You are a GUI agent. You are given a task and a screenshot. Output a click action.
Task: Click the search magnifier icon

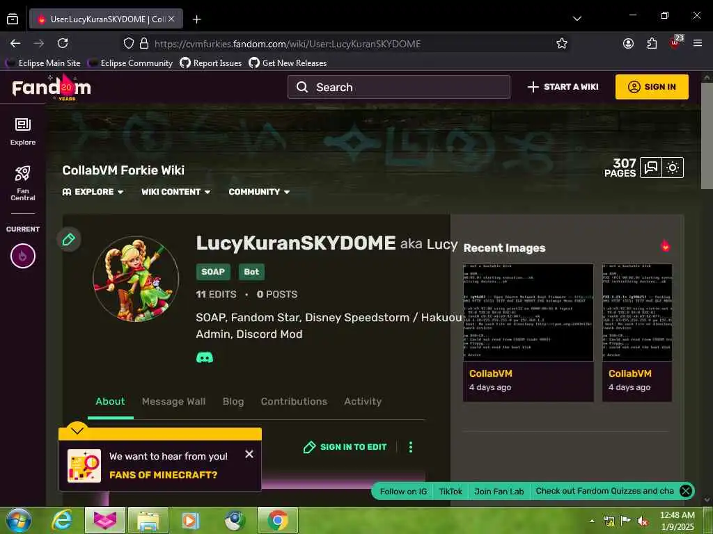(x=302, y=87)
